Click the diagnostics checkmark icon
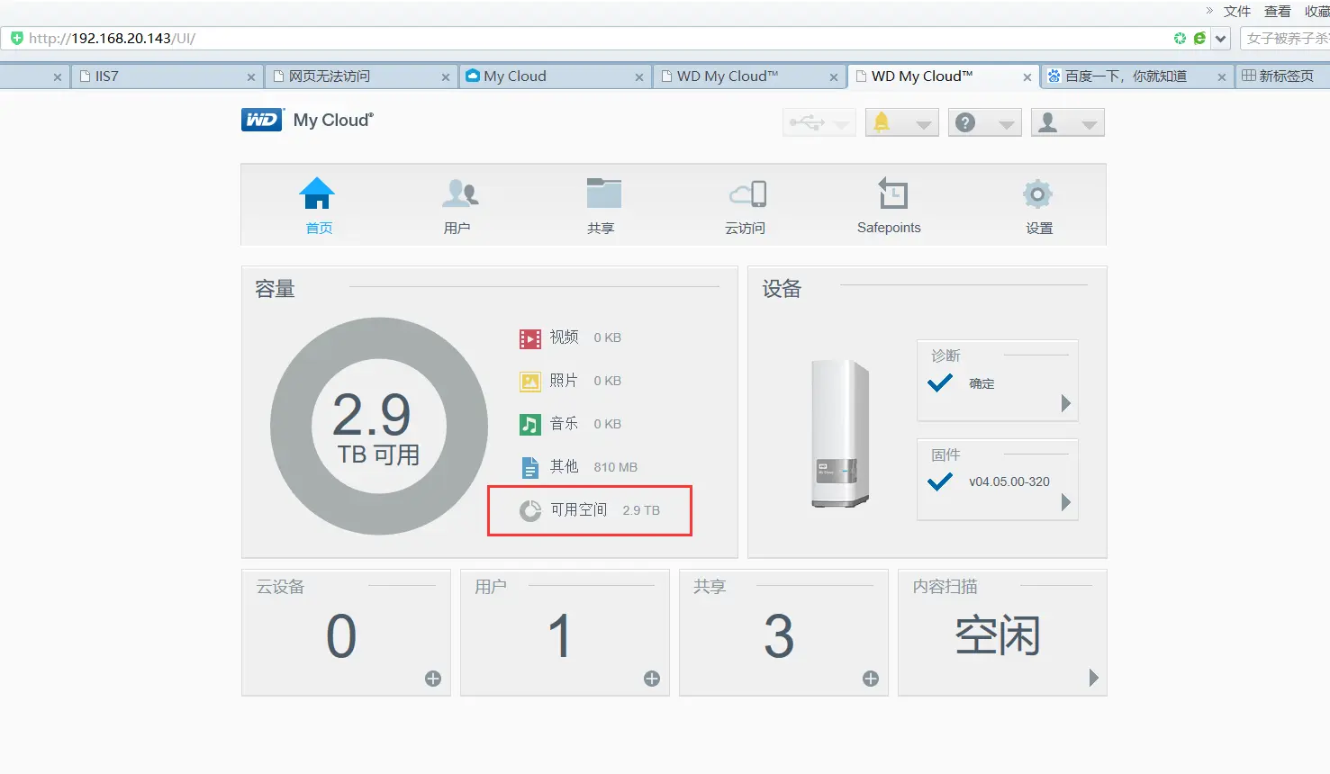Screen dimensions: 1330x774 click(x=940, y=382)
